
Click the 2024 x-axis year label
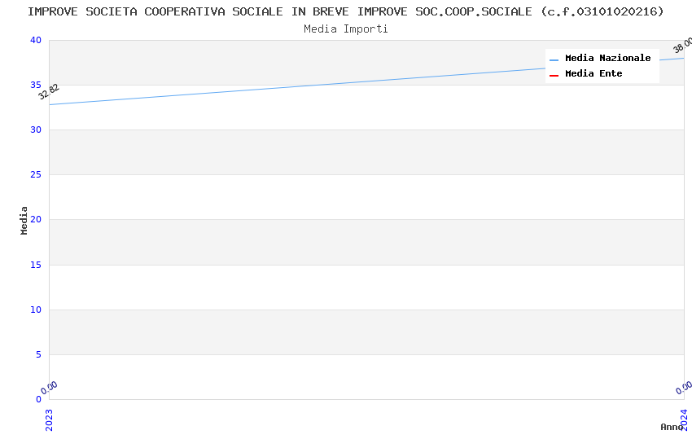[x=684, y=419]
